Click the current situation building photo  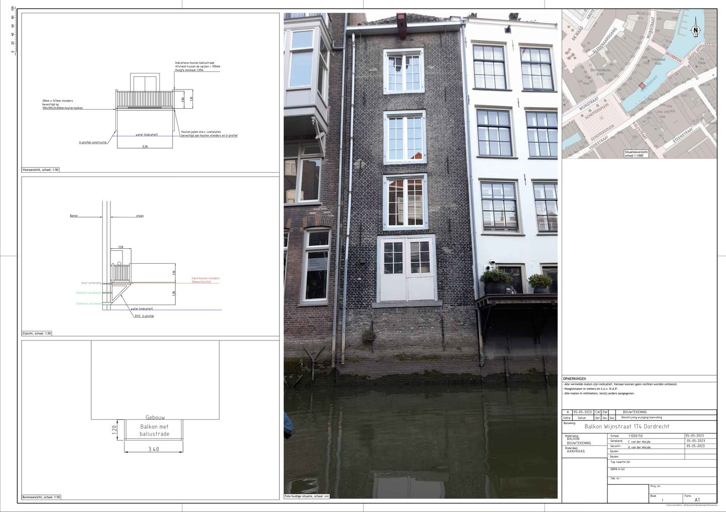pos(420,256)
